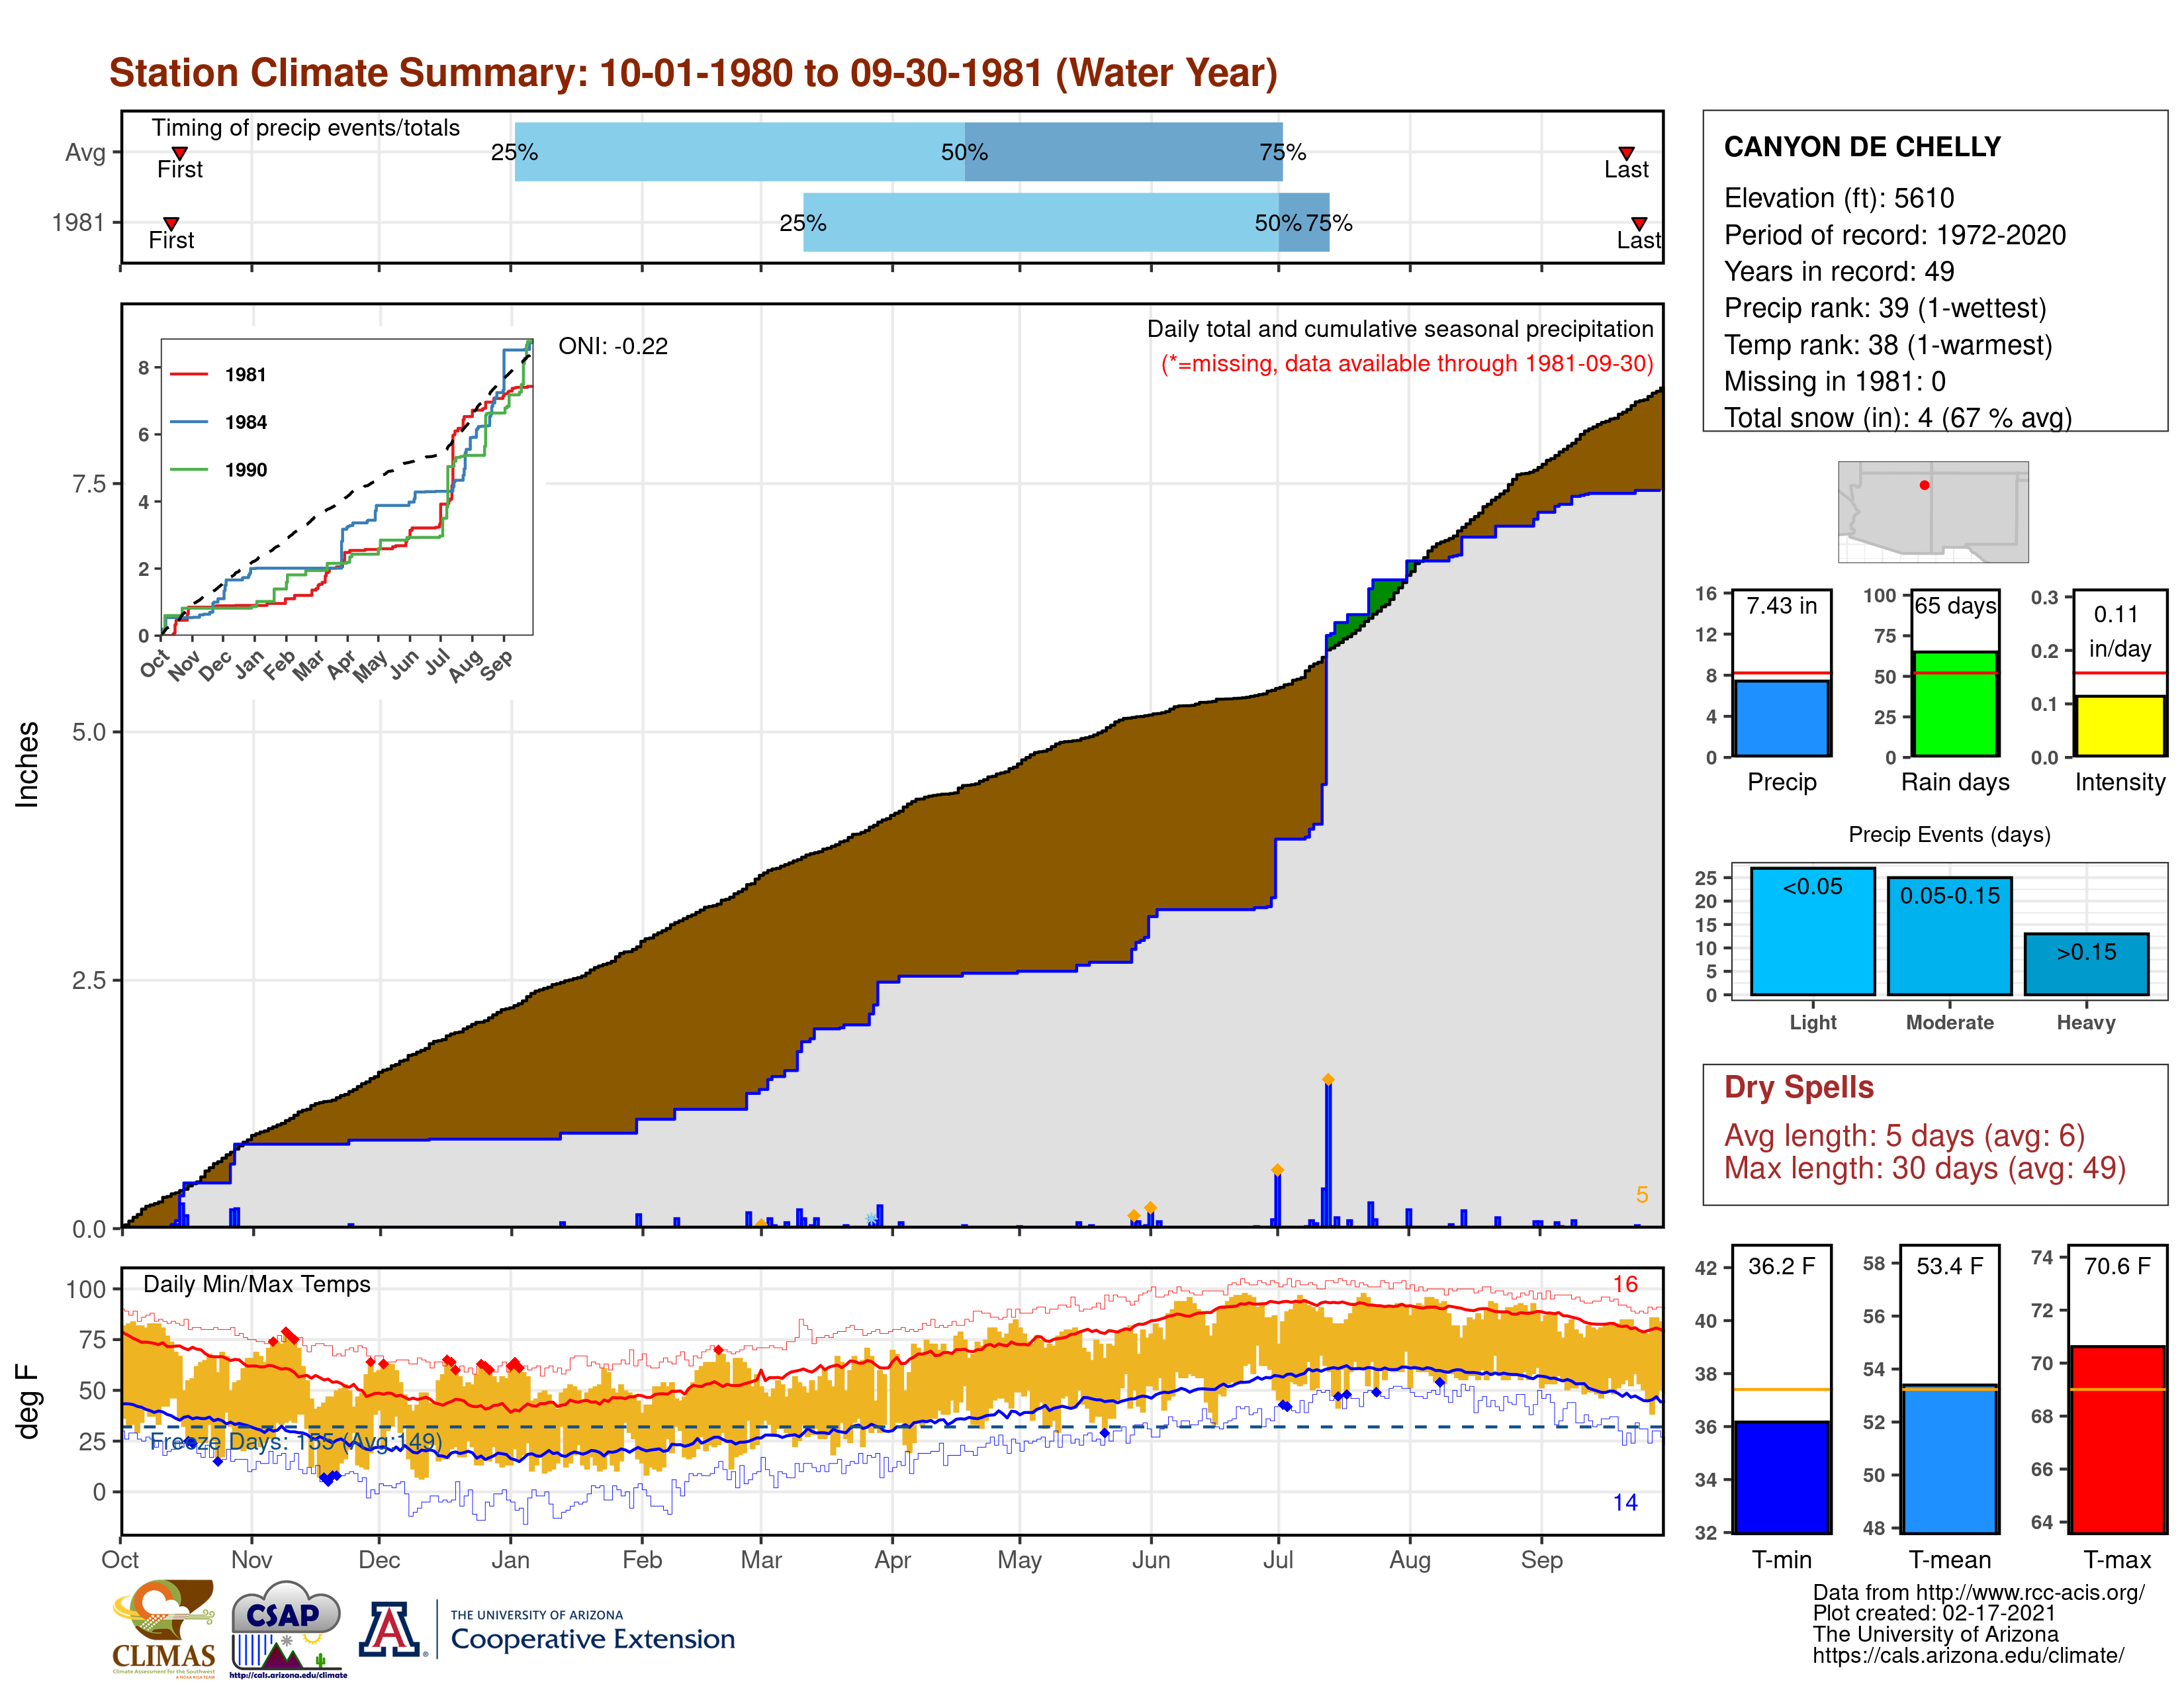Click the 'Daily Min/Max Temps' label
2184x1688 pixels.
click(x=257, y=1284)
